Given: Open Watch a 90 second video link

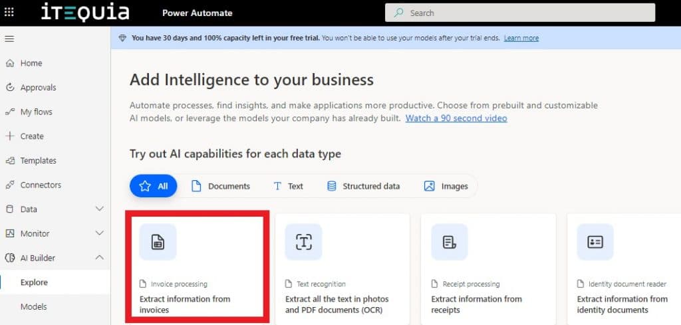Looking at the screenshot, I should [x=456, y=118].
